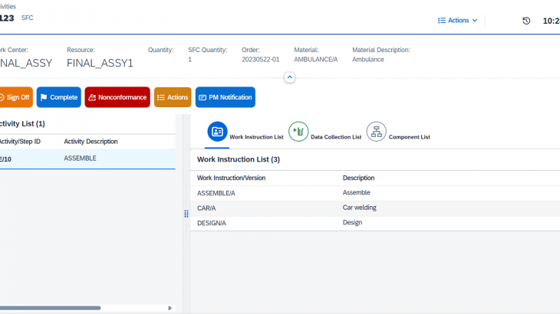Switch to the Work Instruction List tab label
The height and width of the screenshot is (314, 560).
256,137
